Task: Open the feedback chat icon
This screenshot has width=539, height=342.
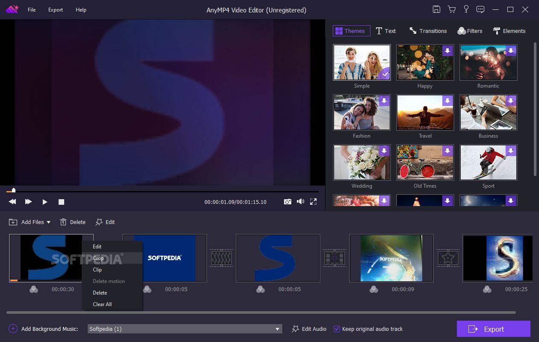Action: tap(480, 9)
